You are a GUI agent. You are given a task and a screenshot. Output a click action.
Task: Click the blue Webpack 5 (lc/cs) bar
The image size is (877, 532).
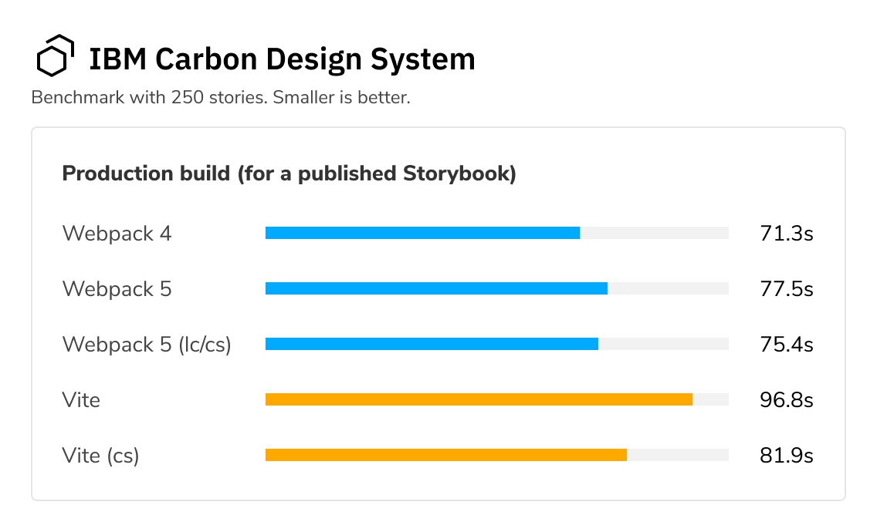click(x=432, y=344)
